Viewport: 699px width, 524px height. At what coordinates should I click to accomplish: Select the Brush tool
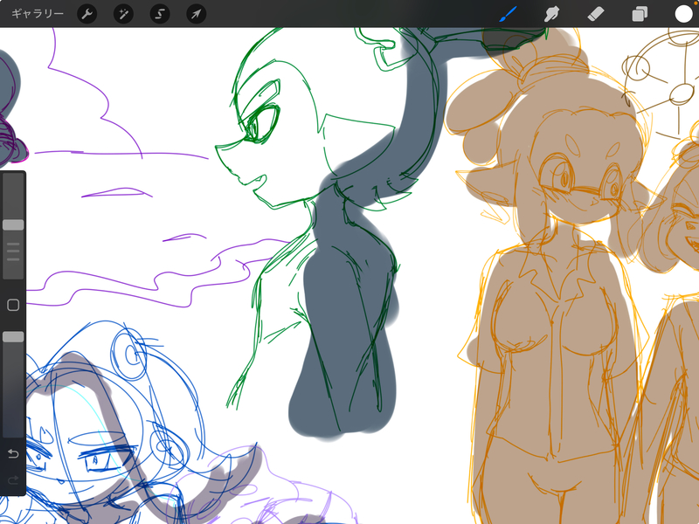click(509, 14)
